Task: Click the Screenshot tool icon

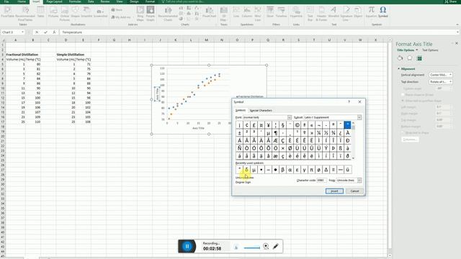Action: point(100,11)
